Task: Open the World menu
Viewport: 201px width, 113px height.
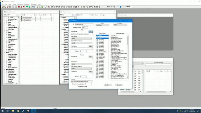Action: point(14,4)
